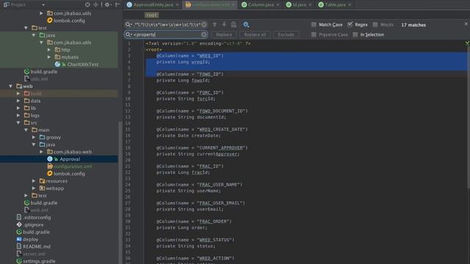Expand the groovy folder
470x264 pixels.
(34, 137)
